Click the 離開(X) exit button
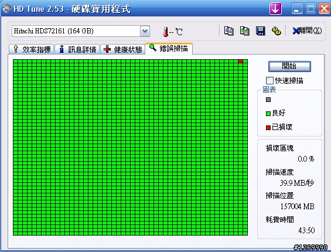 click(x=307, y=31)
